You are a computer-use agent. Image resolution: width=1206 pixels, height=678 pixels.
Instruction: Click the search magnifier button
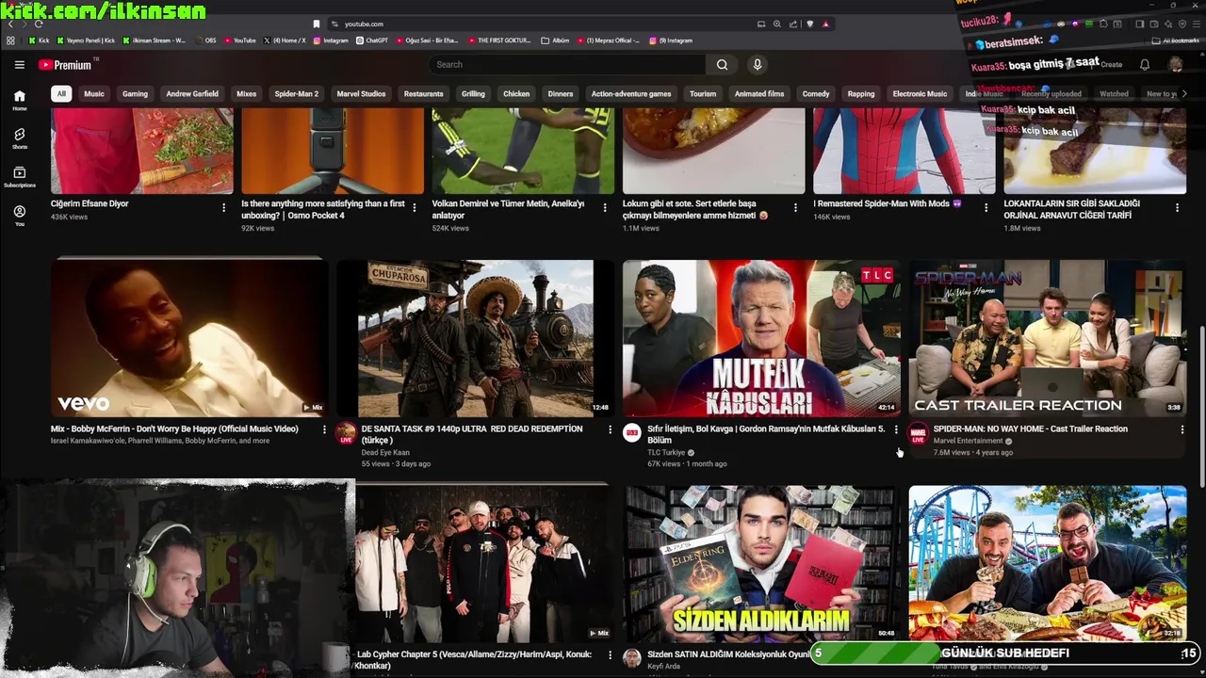click(722, 65)
